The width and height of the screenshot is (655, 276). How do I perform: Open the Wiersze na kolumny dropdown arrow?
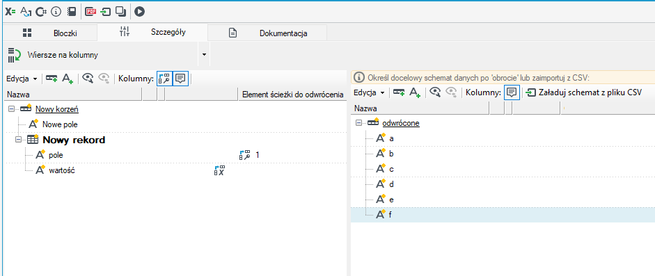click(x=204, y=55)
